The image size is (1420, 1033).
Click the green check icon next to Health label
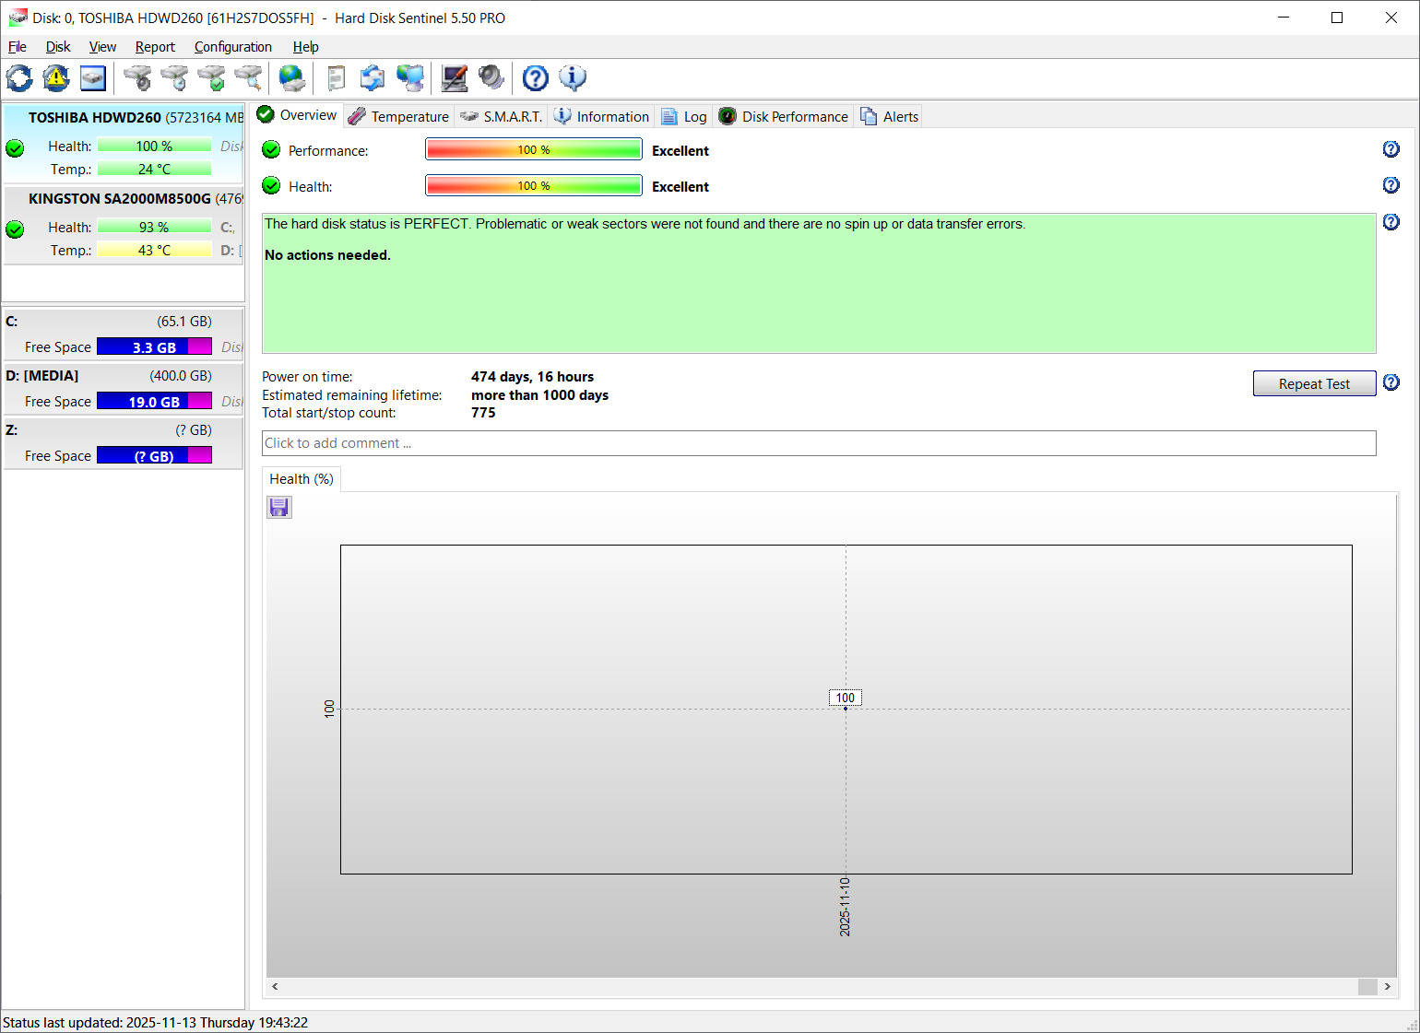tap(271, 185)
